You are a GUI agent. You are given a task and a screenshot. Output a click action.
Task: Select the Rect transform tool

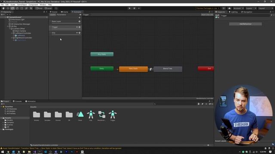click(x=22, y=8)
